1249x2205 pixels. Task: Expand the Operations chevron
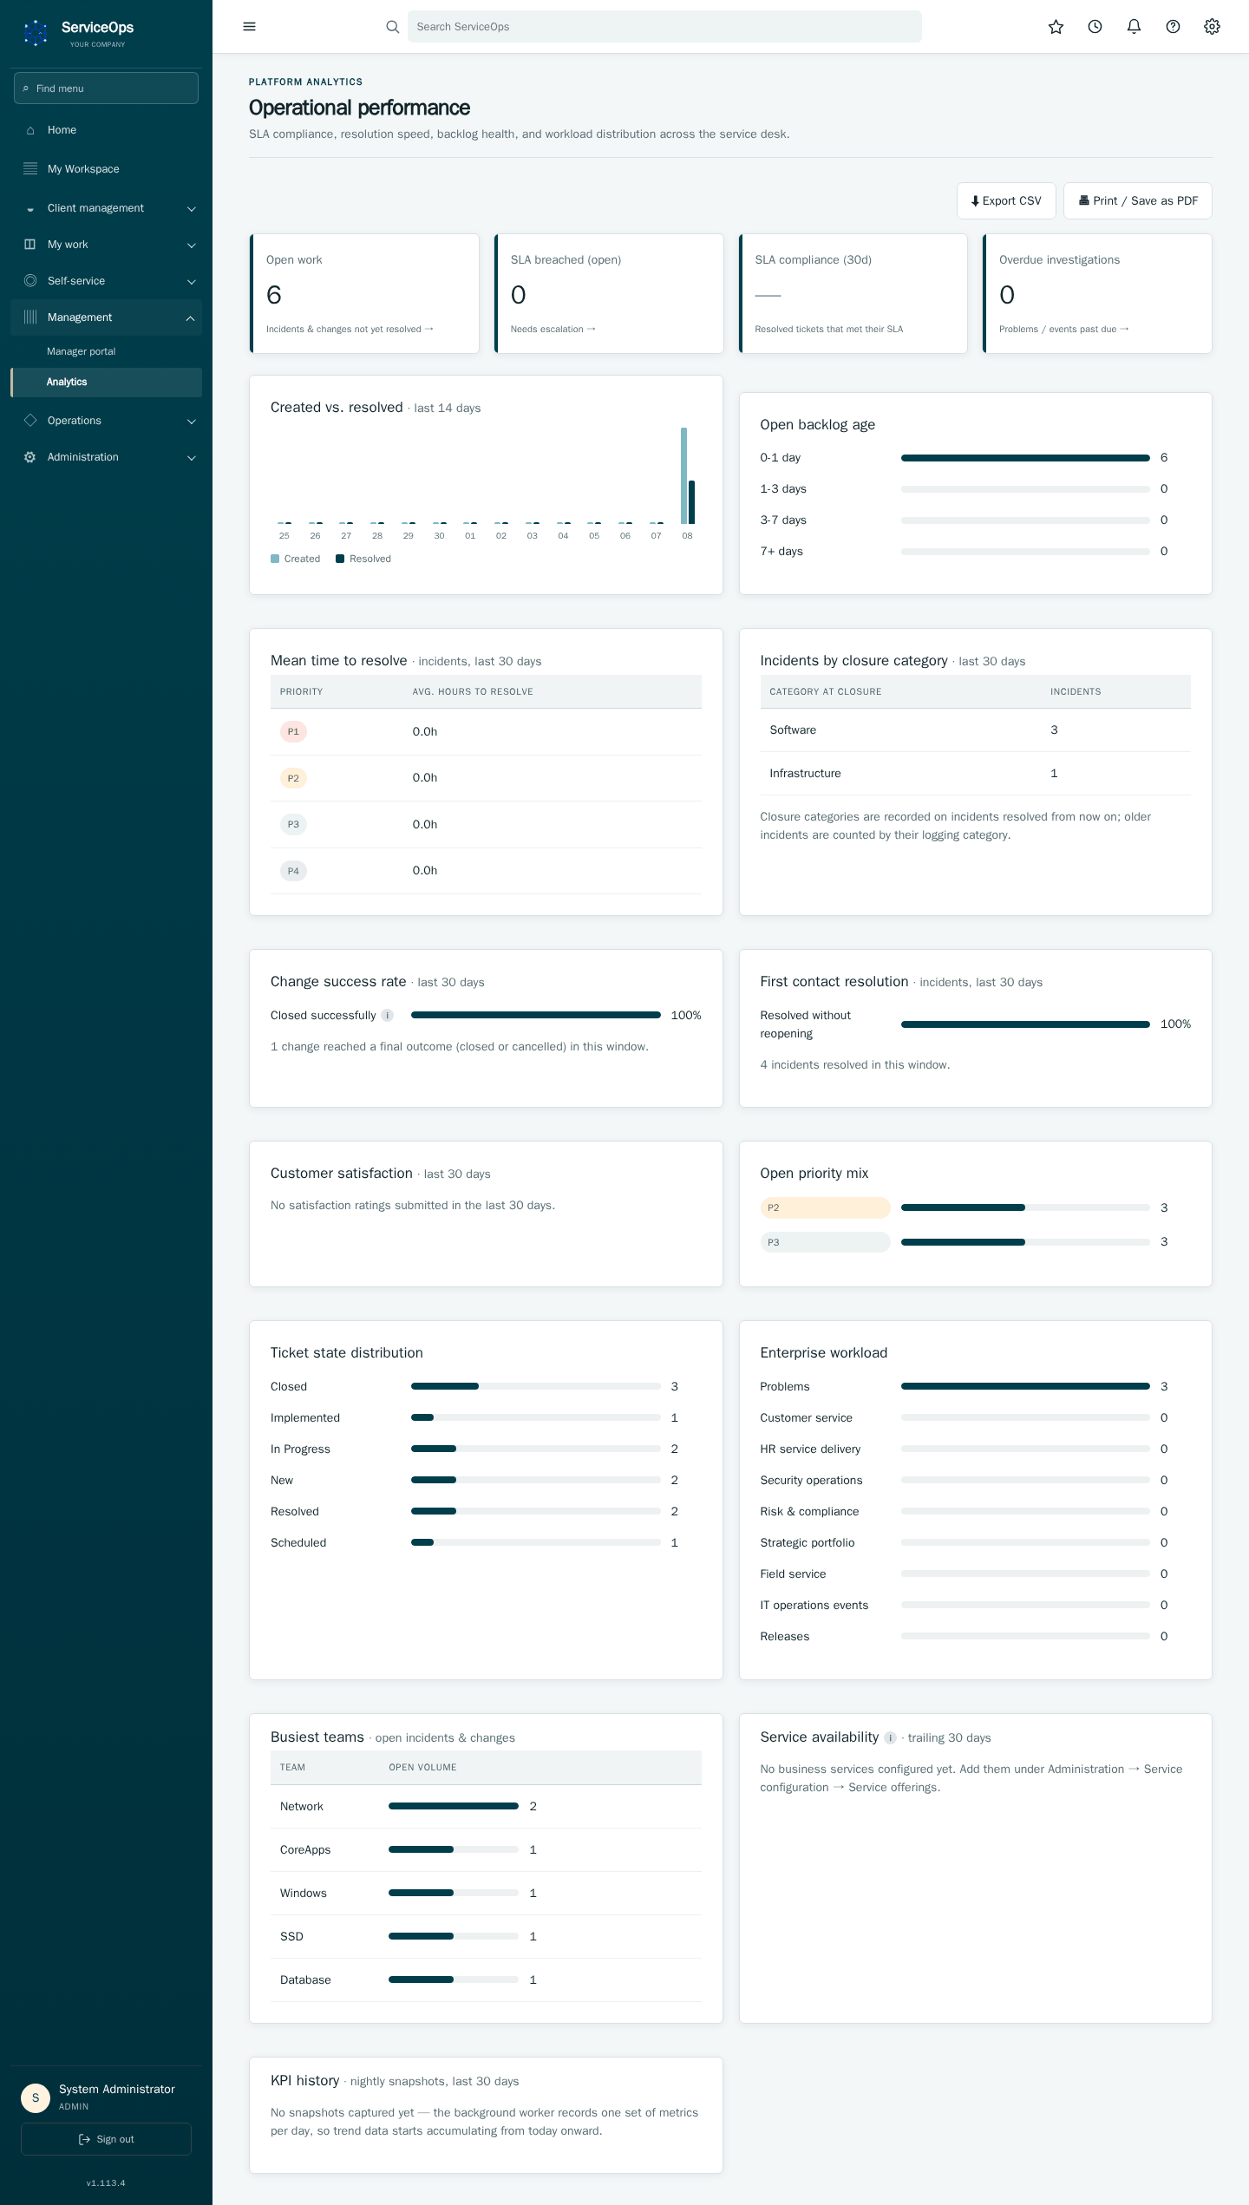tap(192, 422)
